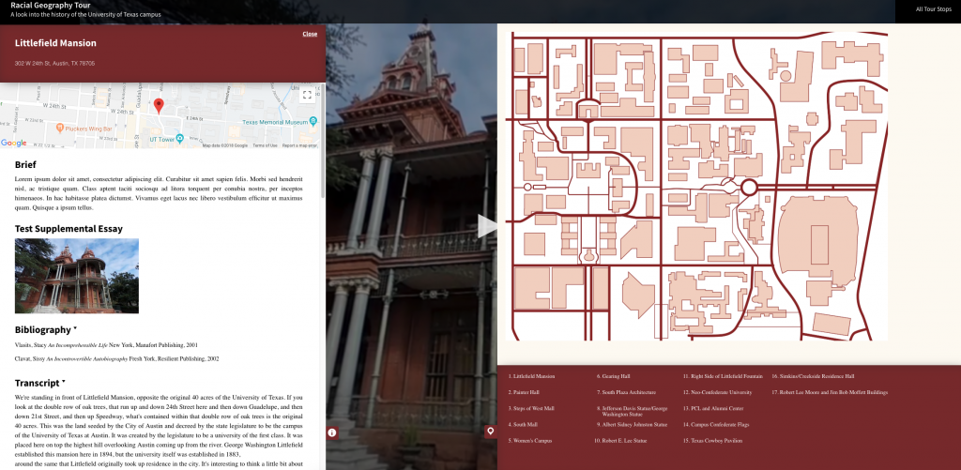Open map Terms of Use link

[265, 145]
